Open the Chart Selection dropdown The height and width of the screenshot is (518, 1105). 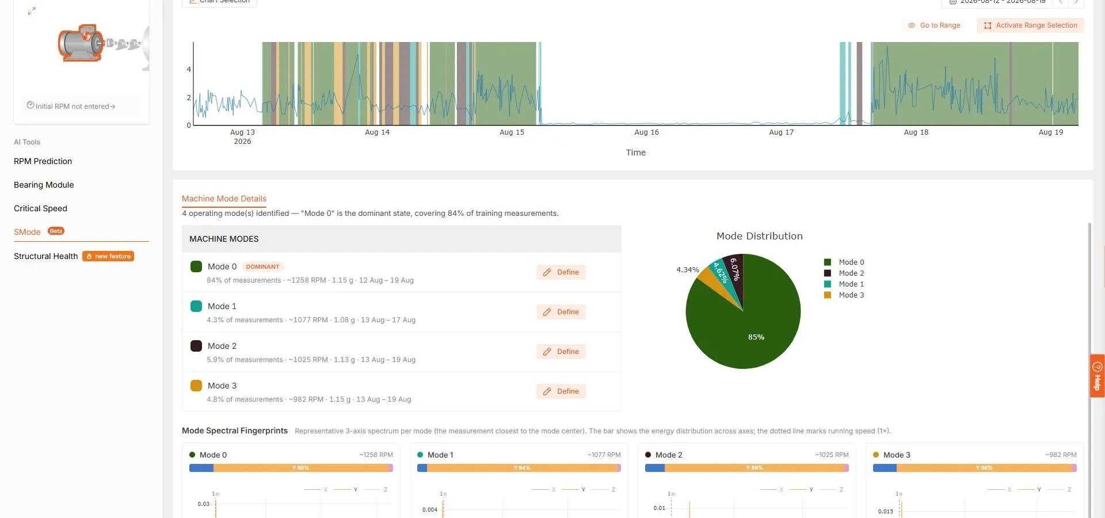point(219,2)
